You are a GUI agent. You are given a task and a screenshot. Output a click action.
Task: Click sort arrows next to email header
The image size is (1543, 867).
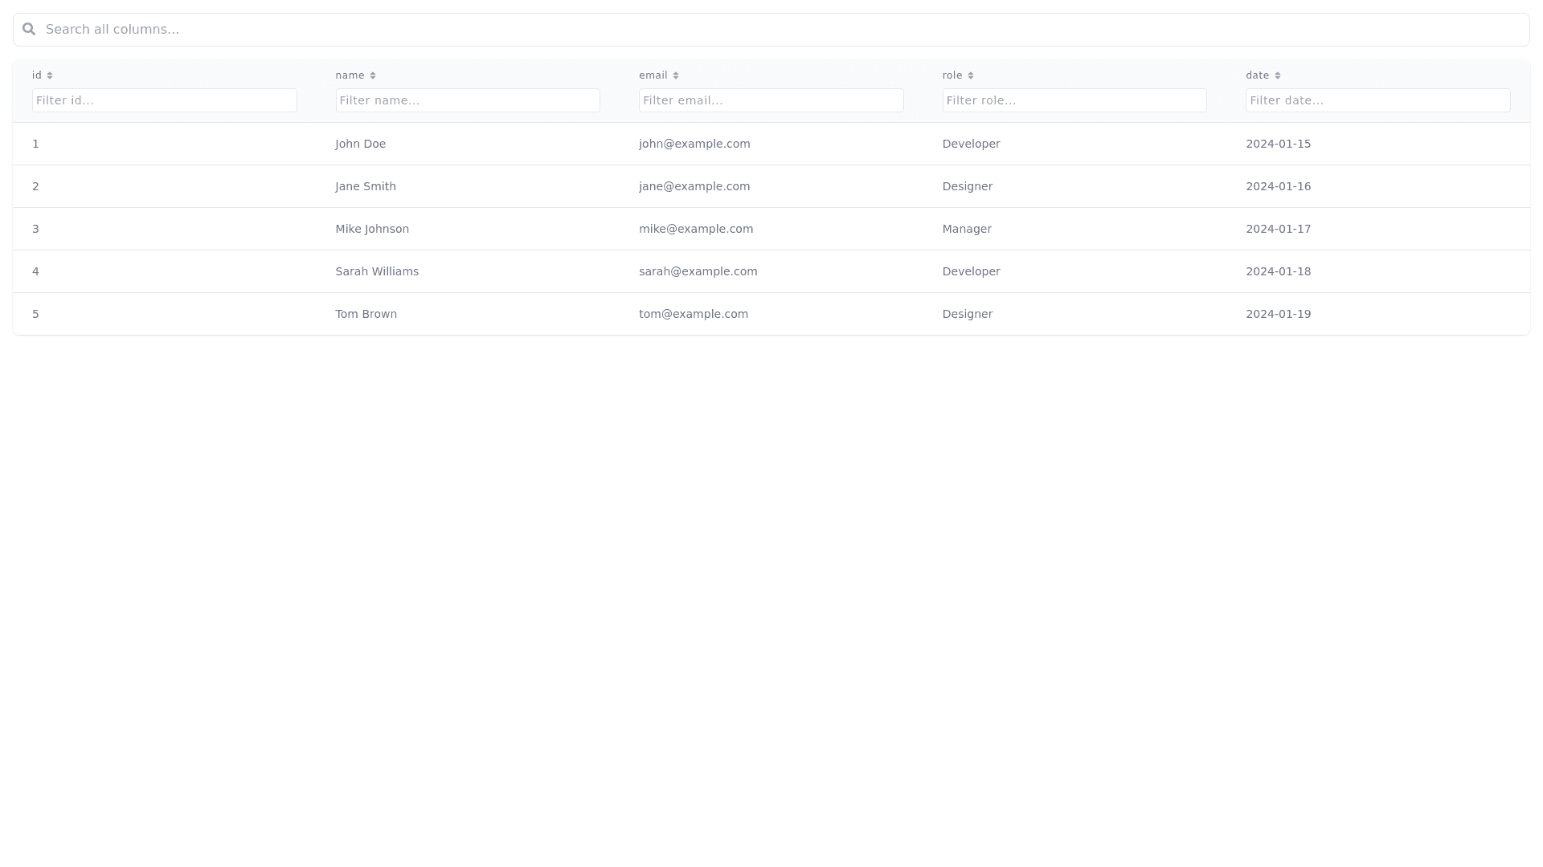click(676, 75)
